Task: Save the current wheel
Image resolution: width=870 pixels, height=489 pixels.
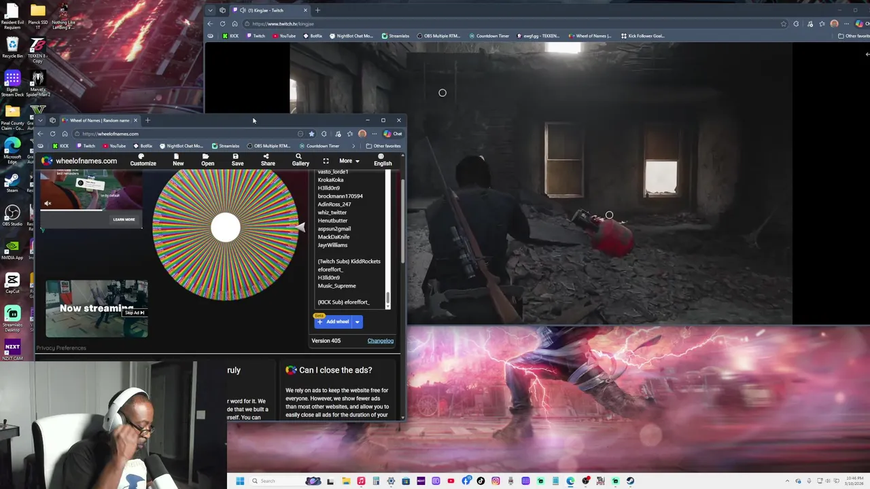Action: (x=237, y=160)
